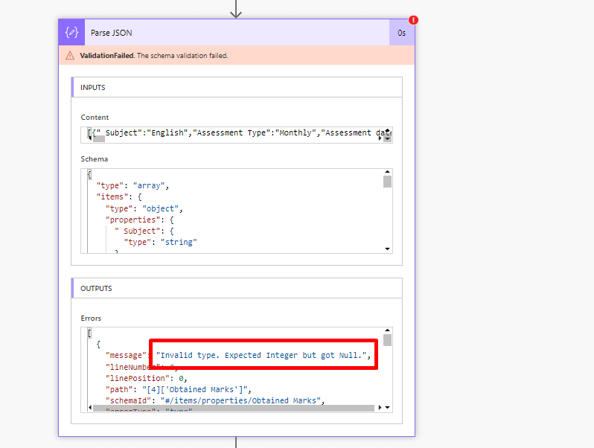The height and width of the screenshot is (448, 594).
Task: Click the schemaId line in Errors
Action: click(215, 400)
